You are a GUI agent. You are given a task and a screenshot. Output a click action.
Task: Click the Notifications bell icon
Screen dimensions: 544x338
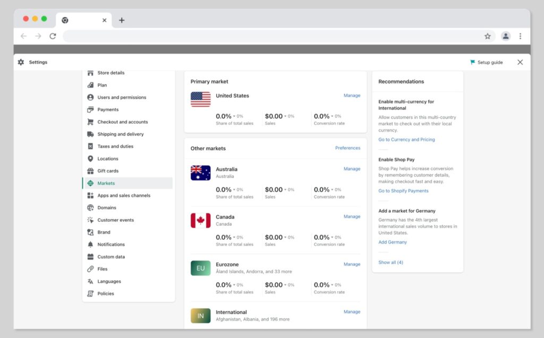click(x=90, y=245)
